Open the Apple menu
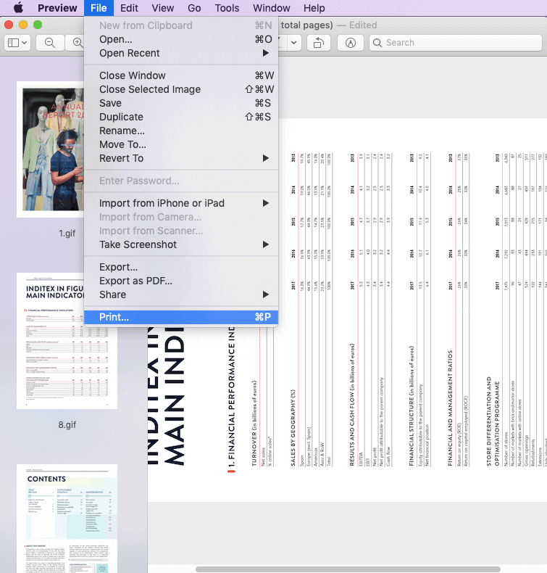 pos(18,8)
